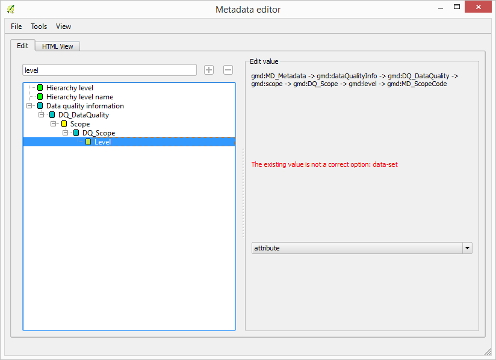Open the View menu
This screenshot has width=496, height=360.
[x=63, y=26]
